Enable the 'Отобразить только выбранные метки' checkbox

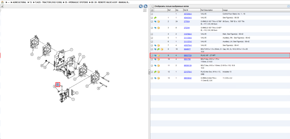[153, 6]
